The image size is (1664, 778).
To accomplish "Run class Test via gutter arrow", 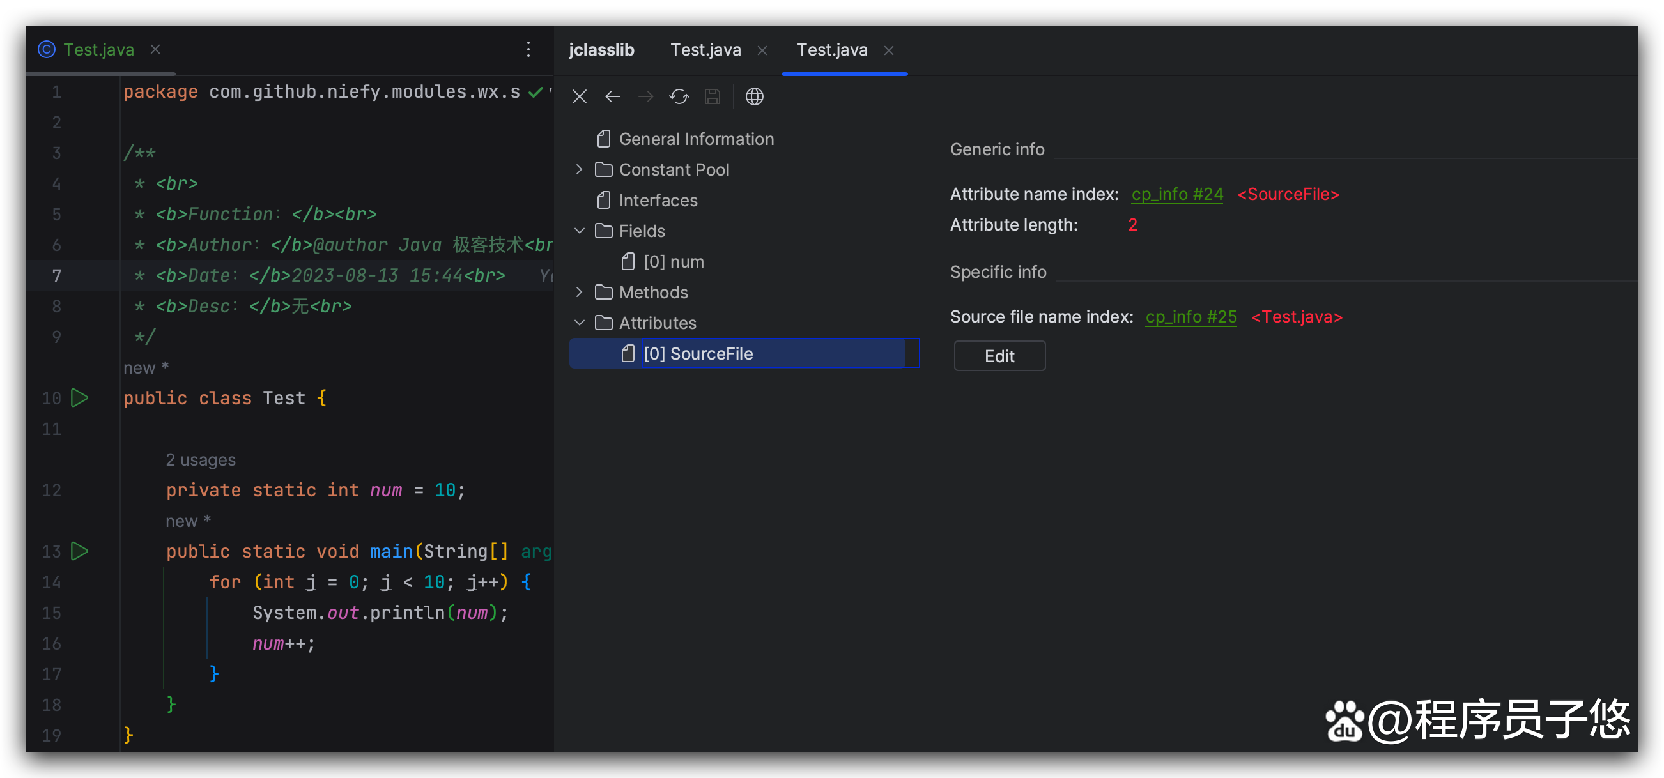I will [x=79, y=398].
